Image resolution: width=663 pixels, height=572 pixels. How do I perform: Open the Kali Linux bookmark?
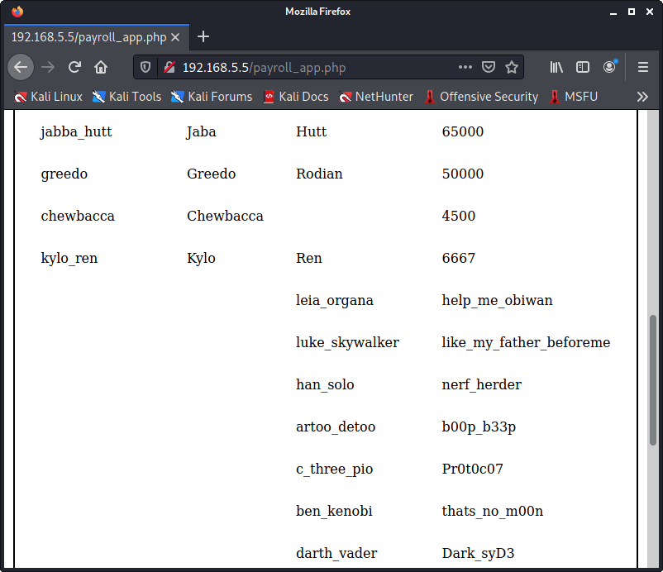point(48,97)
